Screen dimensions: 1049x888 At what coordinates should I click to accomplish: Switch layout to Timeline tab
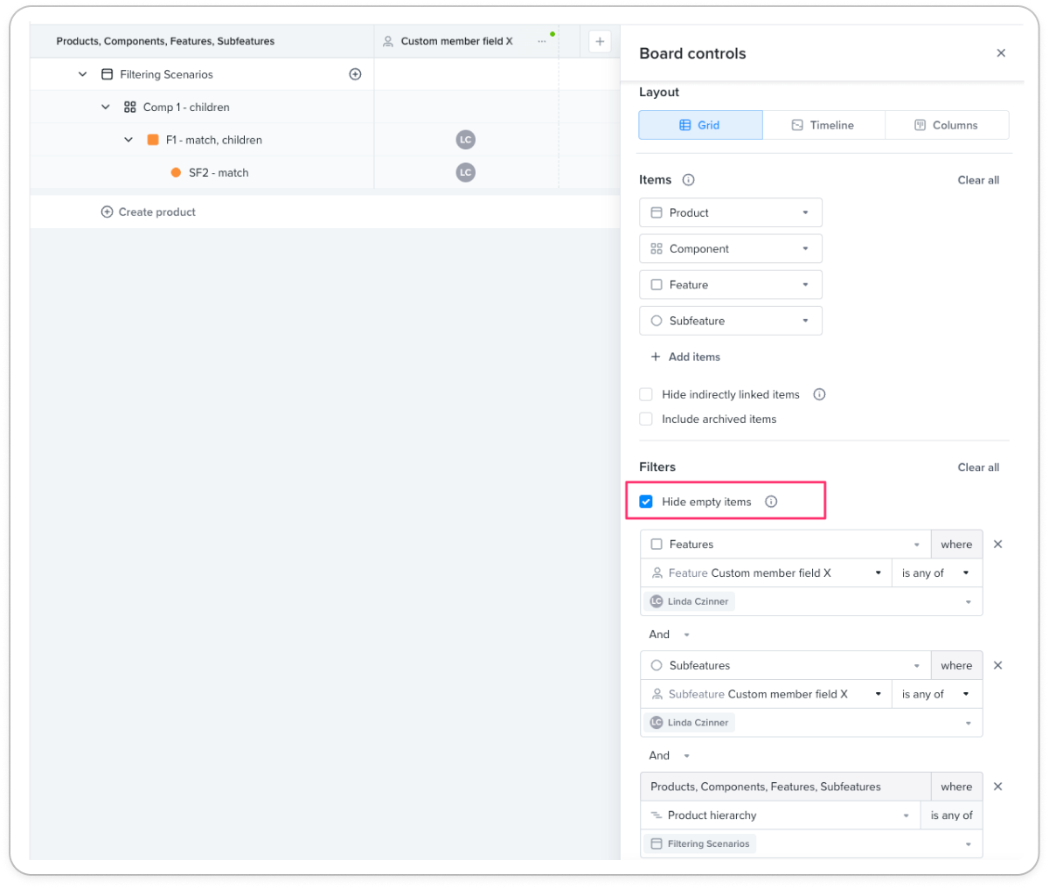pos(823,125)
